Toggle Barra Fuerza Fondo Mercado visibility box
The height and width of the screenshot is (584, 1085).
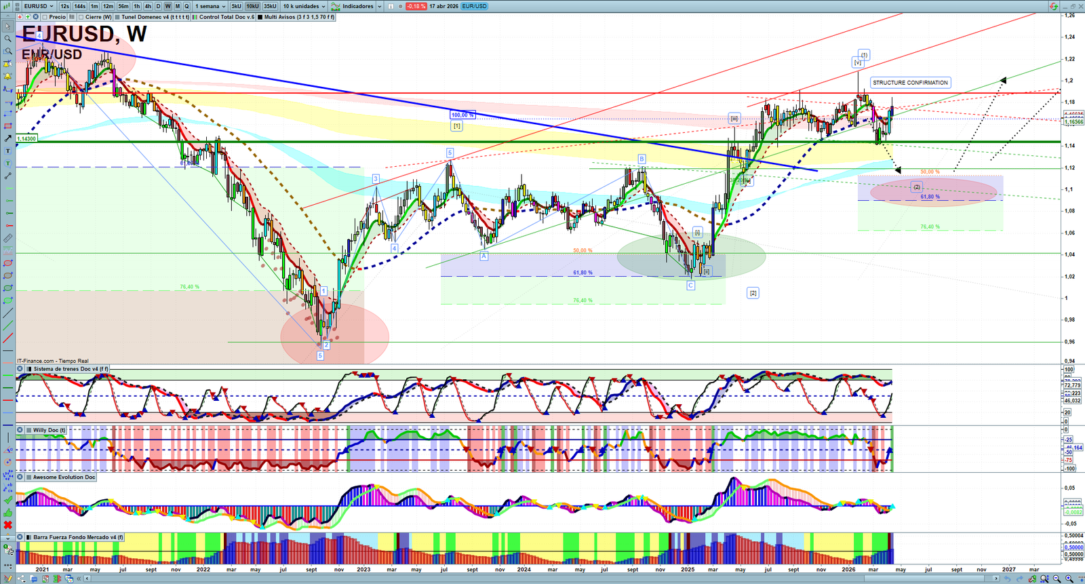tap(29, 537)
